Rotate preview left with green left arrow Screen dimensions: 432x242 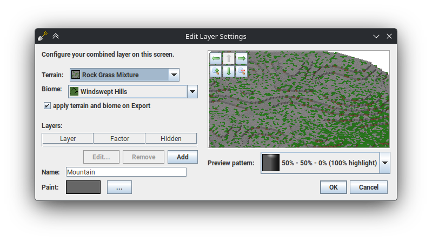tap(215, 58)
